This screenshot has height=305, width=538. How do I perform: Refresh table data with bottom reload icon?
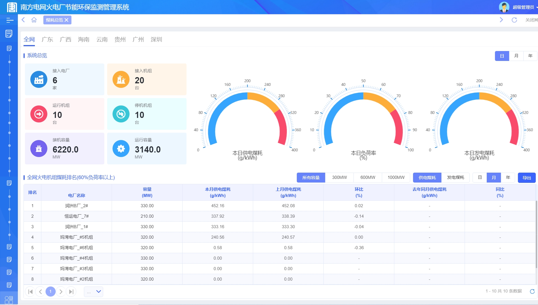pyautogui.click(x=532, y=291)
